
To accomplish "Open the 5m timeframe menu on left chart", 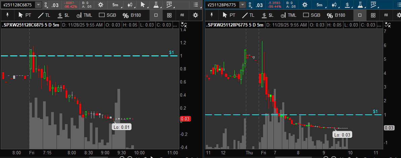I will [115, 5].
